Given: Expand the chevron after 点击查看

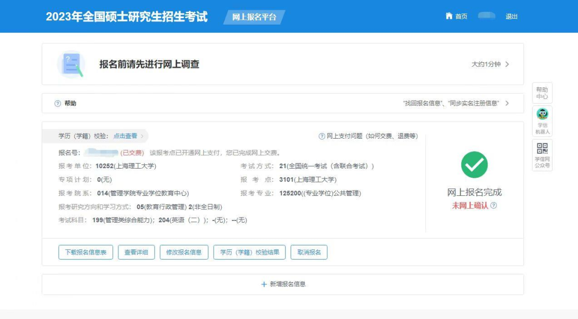Looking at the screenshot, I should pyautogui.click(x=142, y=136).
